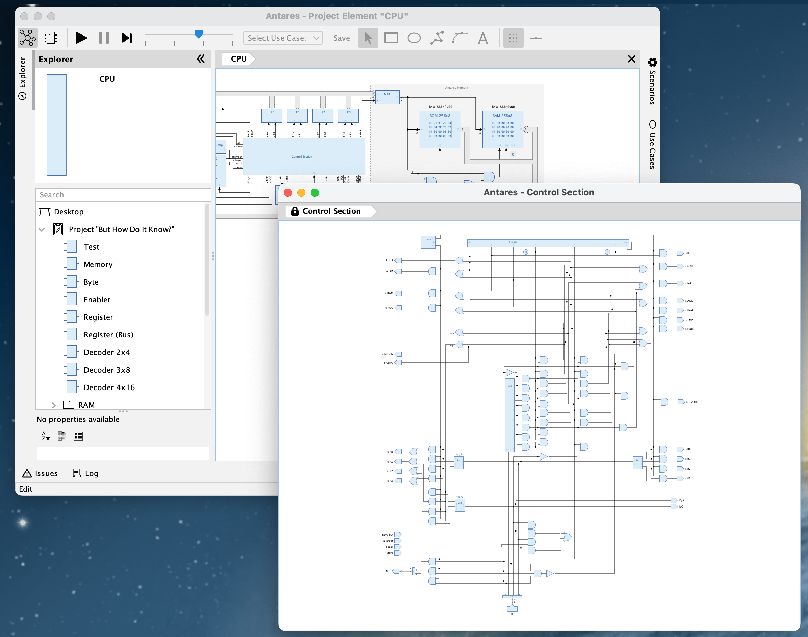Screen dimensions: 808x637
Task: Select the ellipse drawing tool
Action: pos(414,38)
